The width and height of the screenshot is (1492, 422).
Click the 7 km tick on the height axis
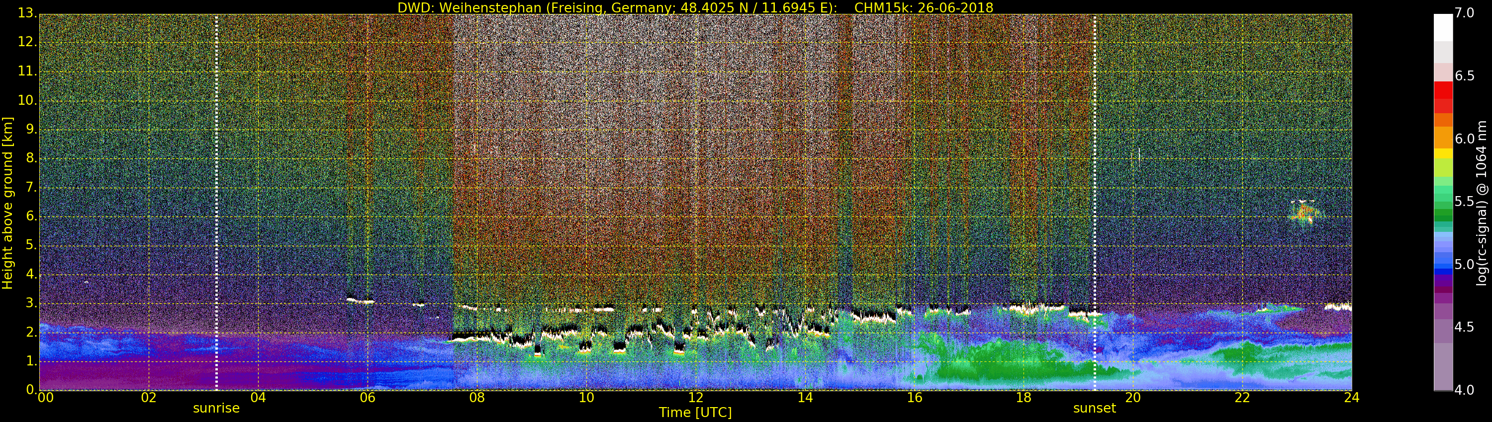31,187
